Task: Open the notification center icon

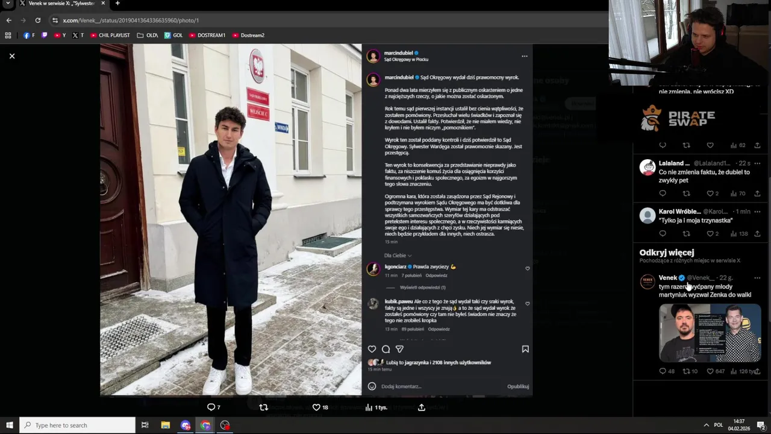Action: pos(761,425)
